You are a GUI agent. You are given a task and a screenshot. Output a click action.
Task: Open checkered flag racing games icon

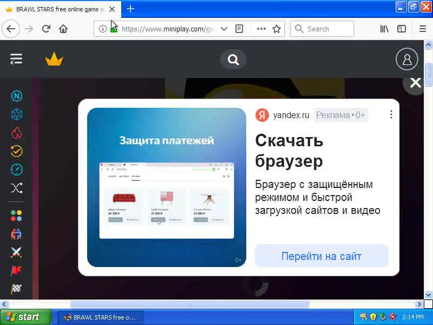(16, 289)
